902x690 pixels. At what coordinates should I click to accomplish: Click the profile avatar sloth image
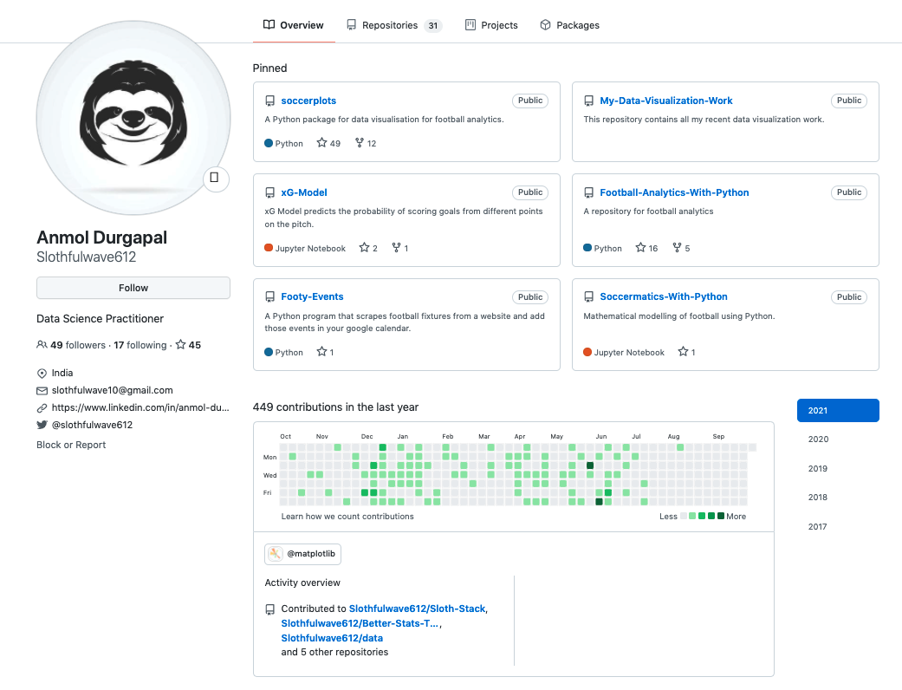point(133,117)
